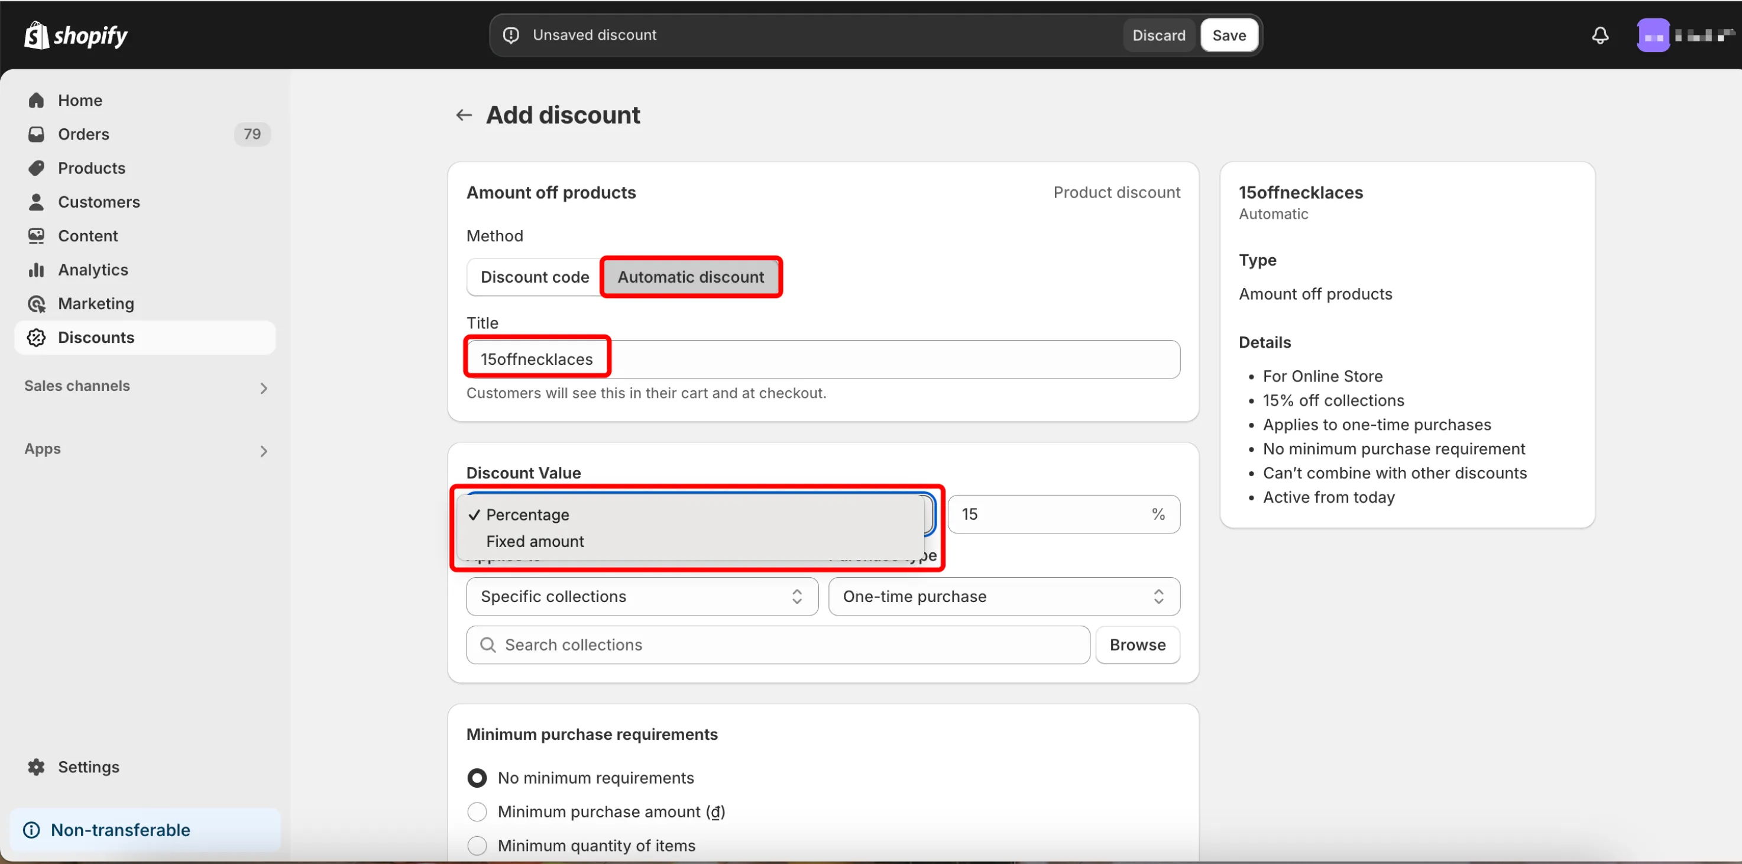The image size is (1742, 864).
Task: Click the Marketing target icon
Action: [37, 303]
